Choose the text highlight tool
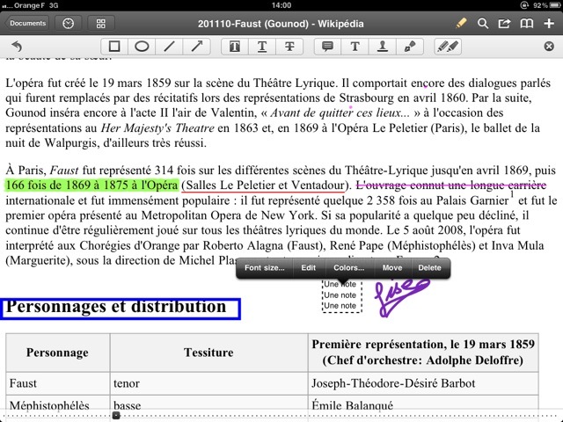 click(236, 46)
